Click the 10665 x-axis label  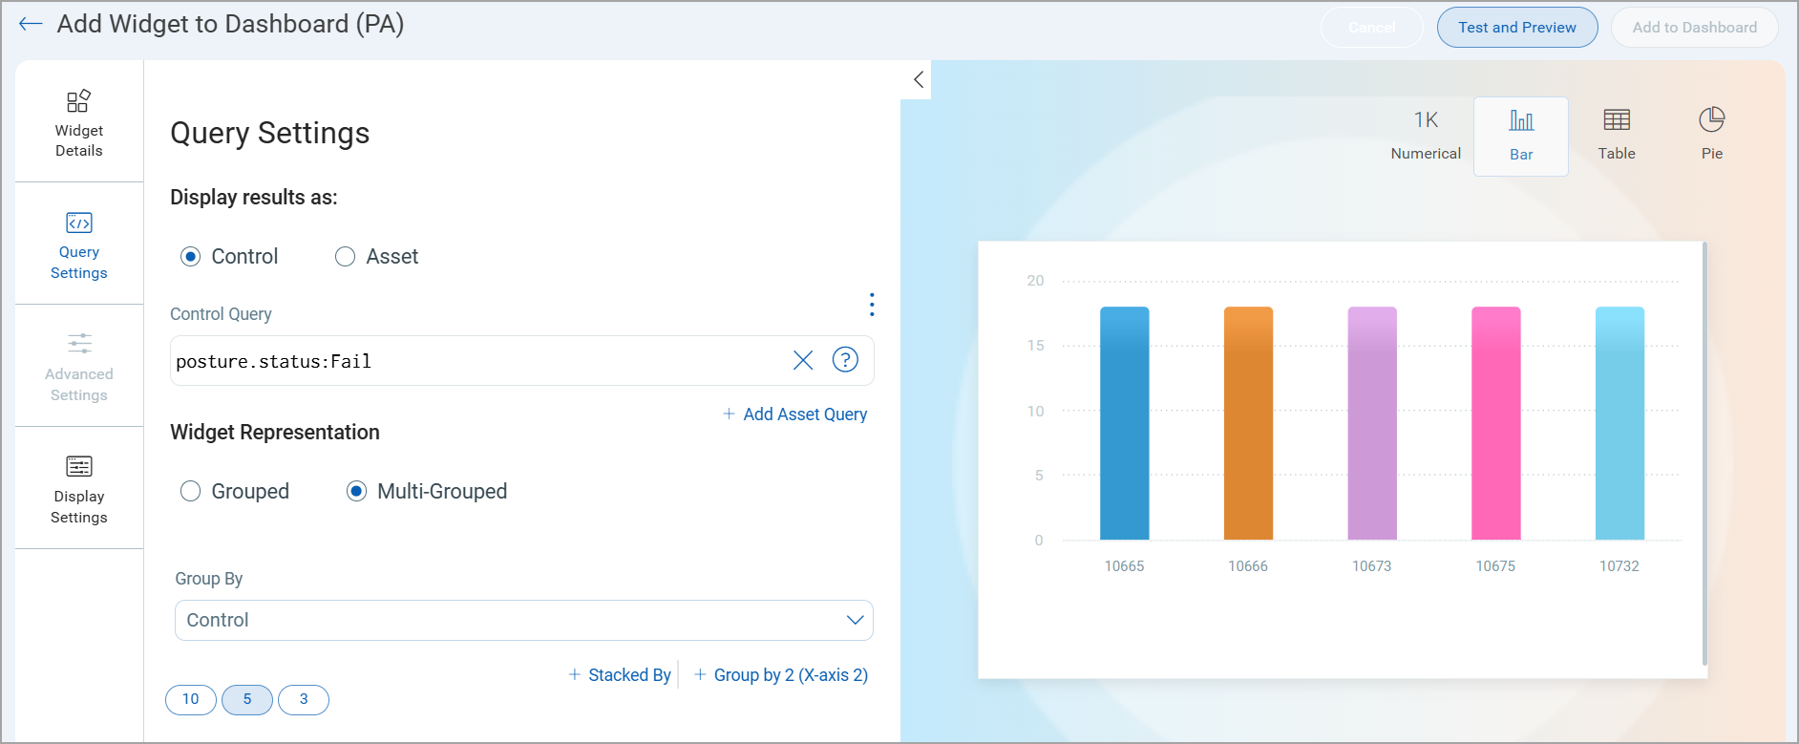(x=1124, y=566)
